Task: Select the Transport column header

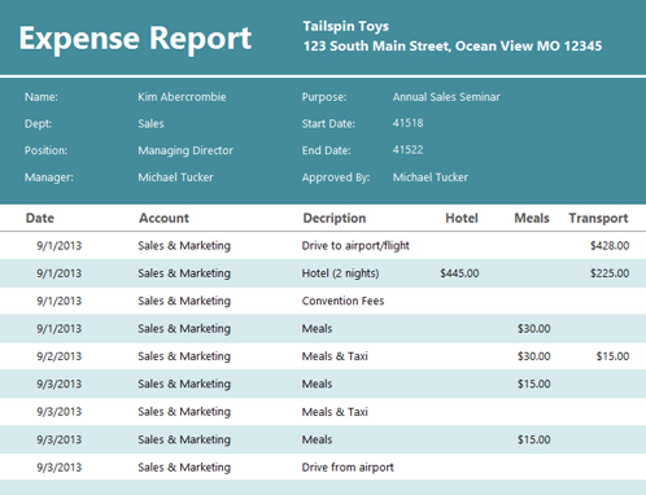Action: (x=598, y=218)
